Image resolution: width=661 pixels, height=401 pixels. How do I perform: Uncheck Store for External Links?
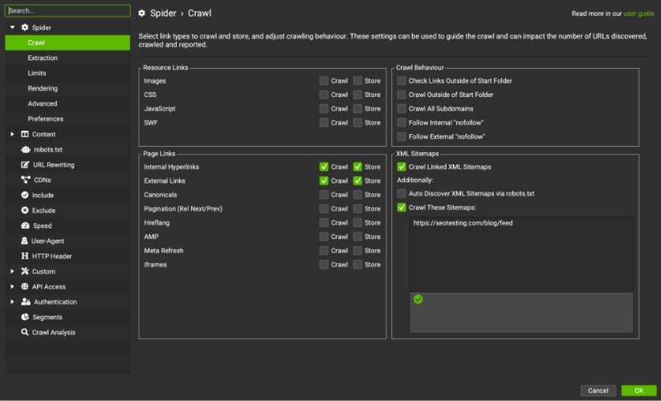coord(357,180)
